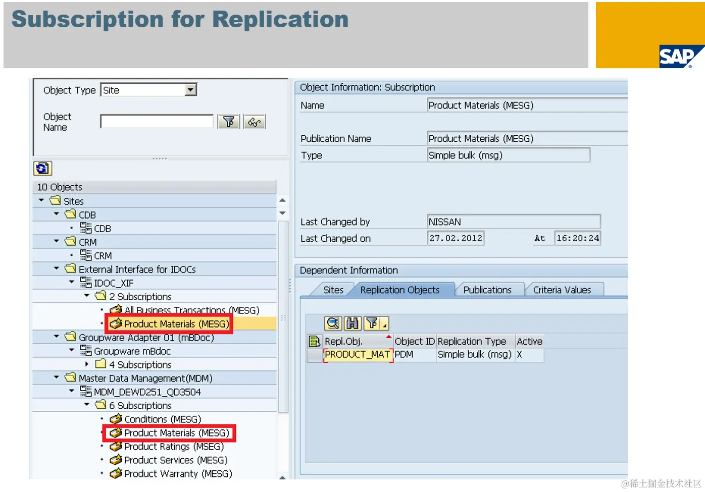The image size is (705, 492).
Task: Switch to the Criteria Values tab
Action: tap(562, 290)
